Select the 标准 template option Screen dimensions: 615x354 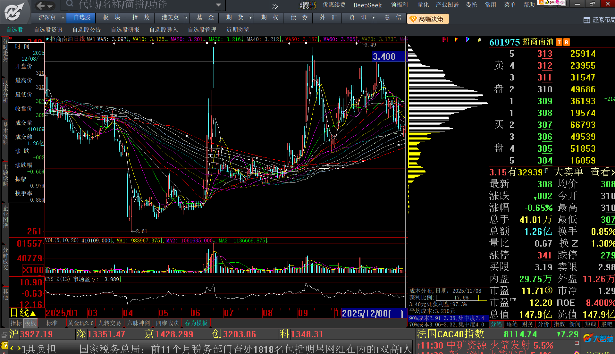[52, 323]
